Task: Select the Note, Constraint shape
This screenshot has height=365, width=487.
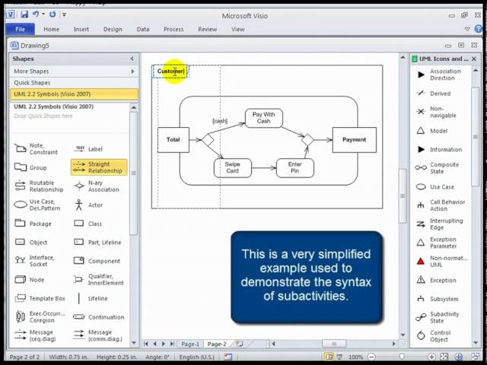Action: click(x=36, y=149)
